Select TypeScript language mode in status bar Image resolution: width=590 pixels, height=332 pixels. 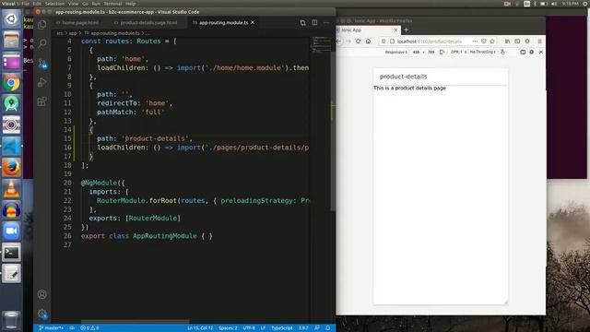282,328
